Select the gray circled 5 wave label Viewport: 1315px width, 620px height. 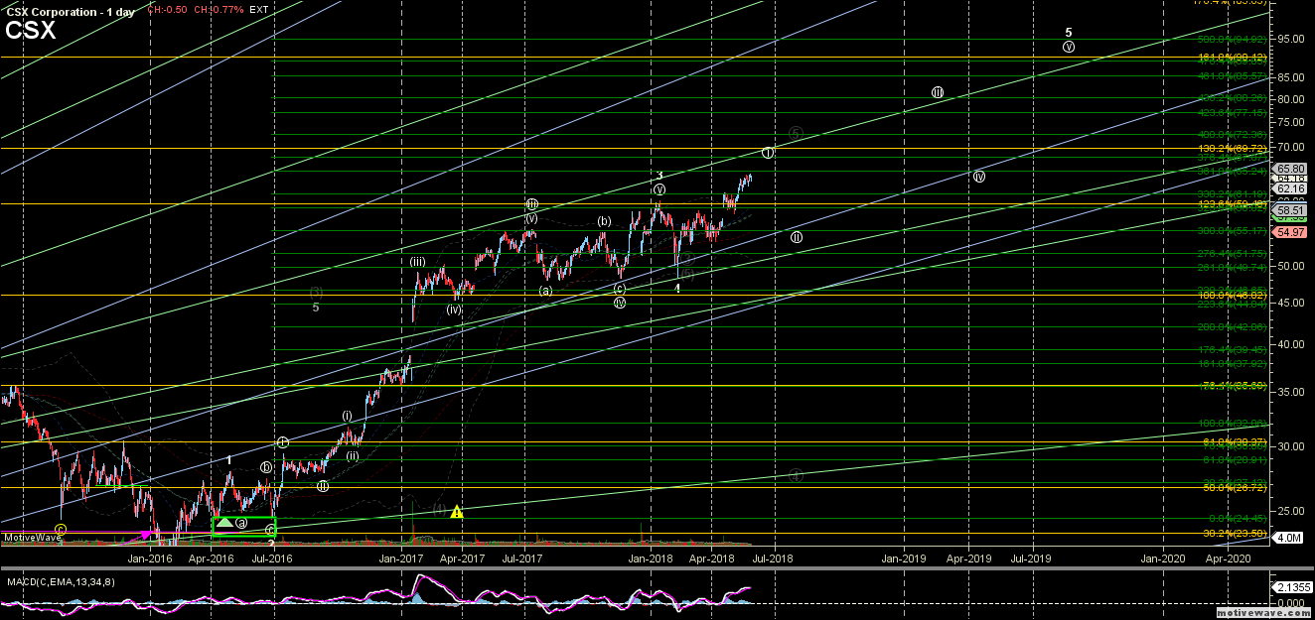coord(796,133)
